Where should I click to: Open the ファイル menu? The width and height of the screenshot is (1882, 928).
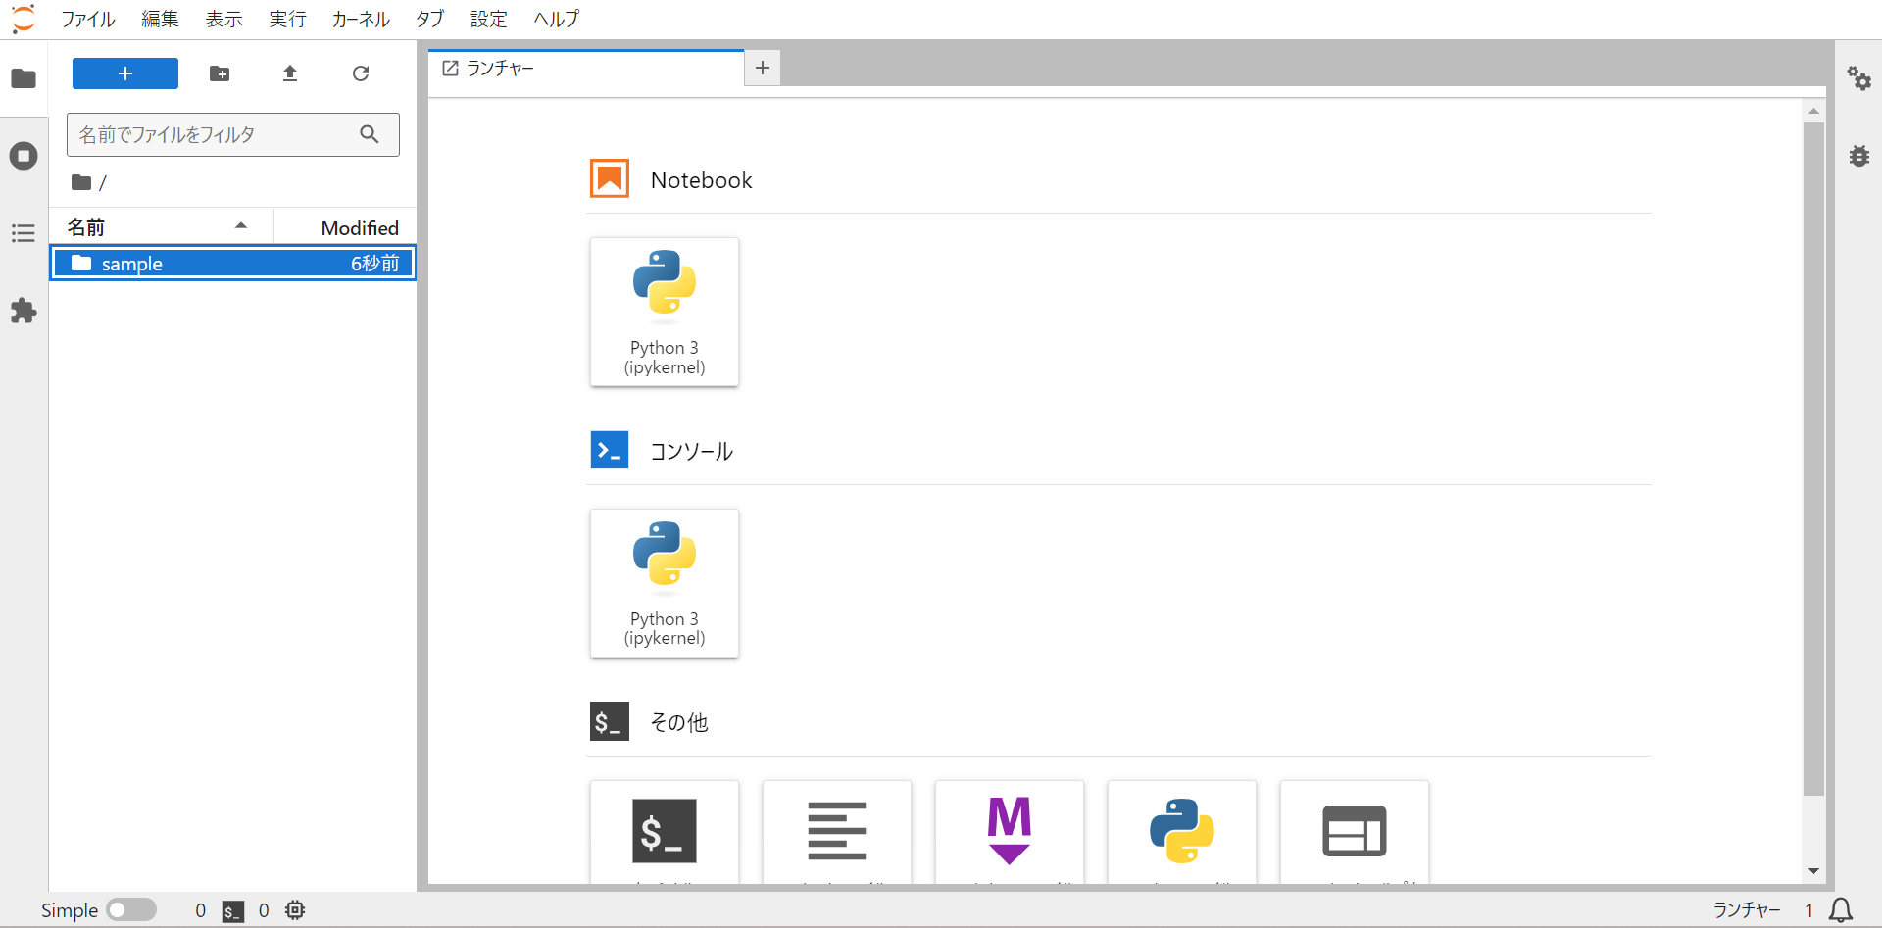coord(88,19)
